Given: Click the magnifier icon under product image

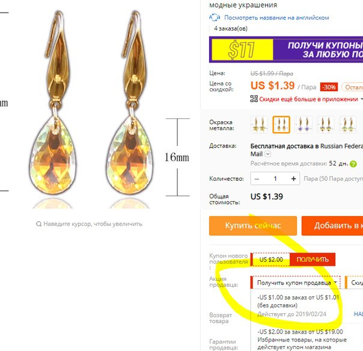Looking at the screenshot, I should (x=39, y=224).
